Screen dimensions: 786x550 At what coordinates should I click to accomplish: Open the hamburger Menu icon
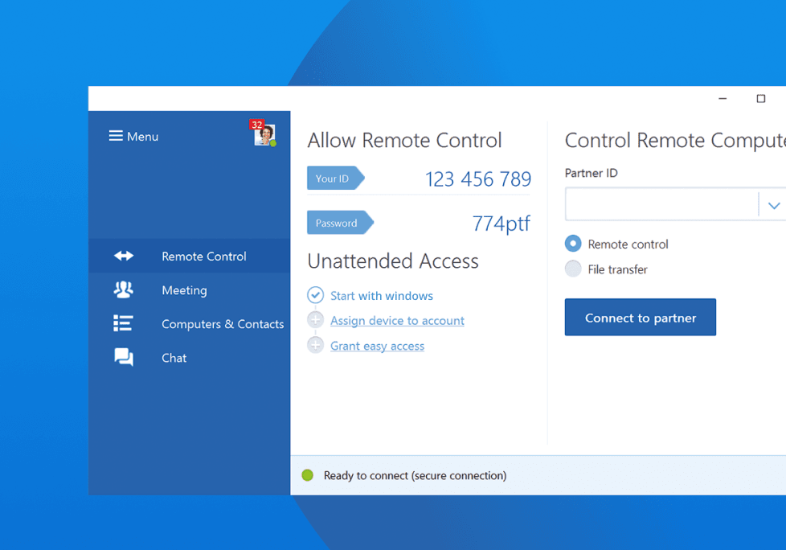point(116,136)
